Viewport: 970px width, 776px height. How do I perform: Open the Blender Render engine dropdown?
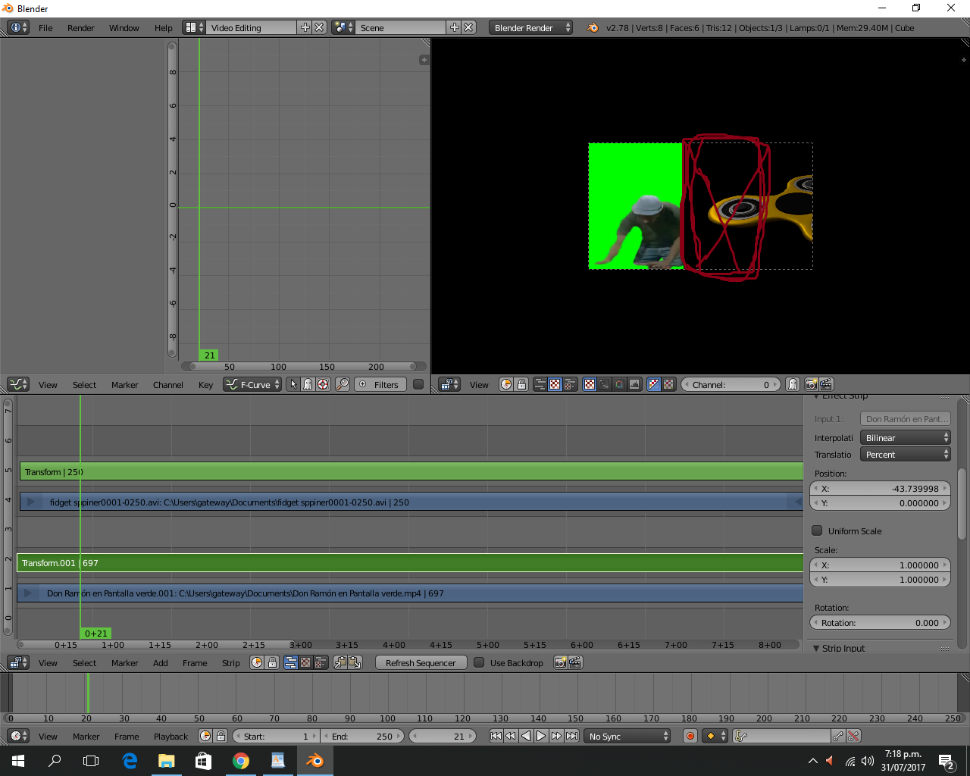pos(530,27)
